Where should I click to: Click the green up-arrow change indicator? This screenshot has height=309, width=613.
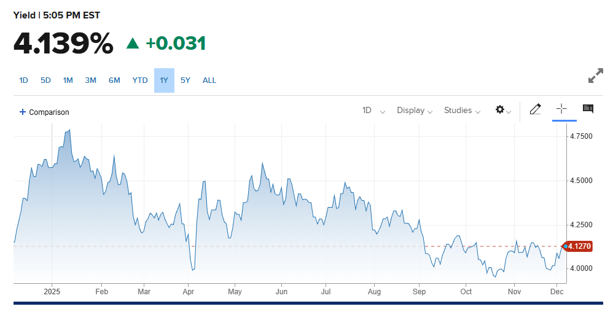(133, 43)
